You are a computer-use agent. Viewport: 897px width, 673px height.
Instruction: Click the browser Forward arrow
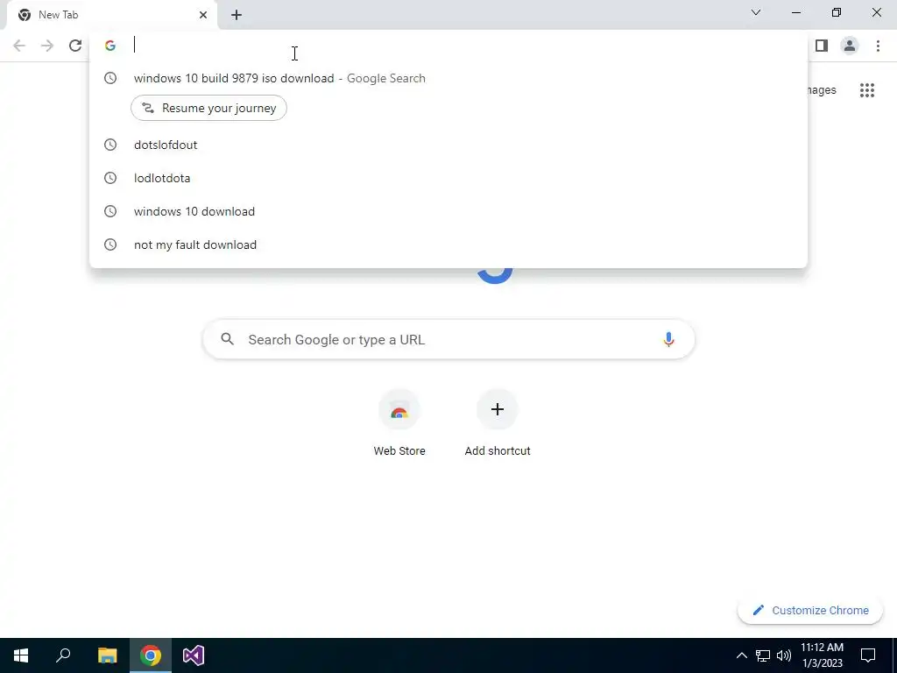47,46
